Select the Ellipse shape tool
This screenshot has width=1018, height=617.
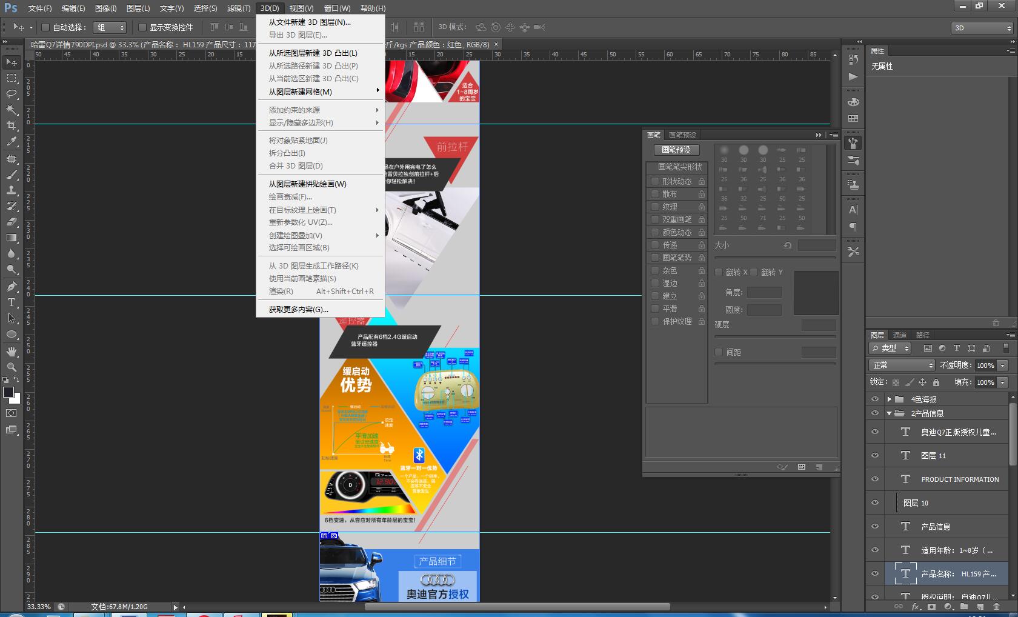click(x=12, y=334)
